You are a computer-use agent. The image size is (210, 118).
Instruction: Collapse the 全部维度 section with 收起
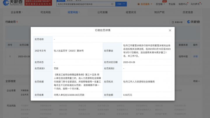pyautogui.click(x=197, y=81)
